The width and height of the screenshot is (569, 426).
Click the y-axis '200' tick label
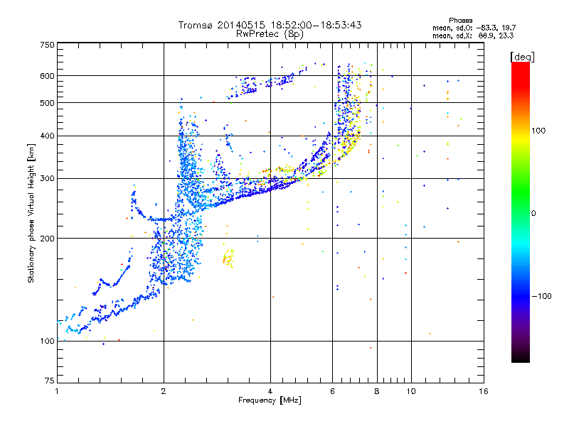click(48, 239)
